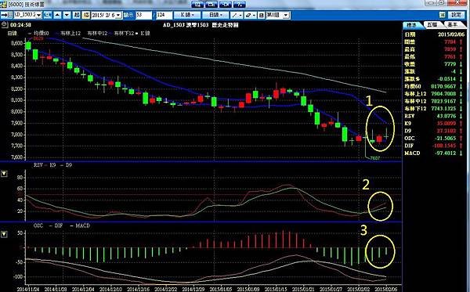Open the 第1組 group dropdown
The height and width of the screenshot is (292, 470).
[x=286, y=15]
